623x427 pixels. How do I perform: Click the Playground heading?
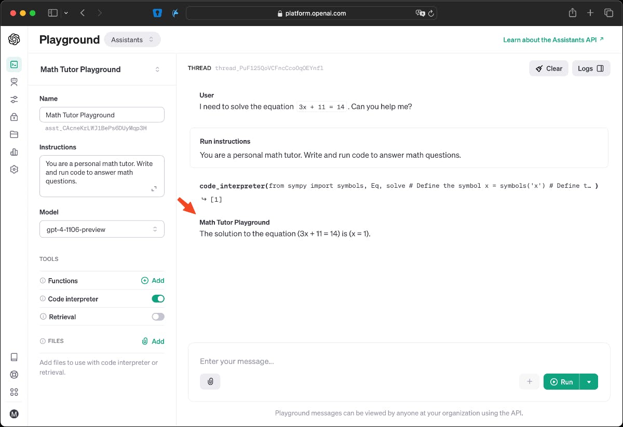(x=70, y=39)
